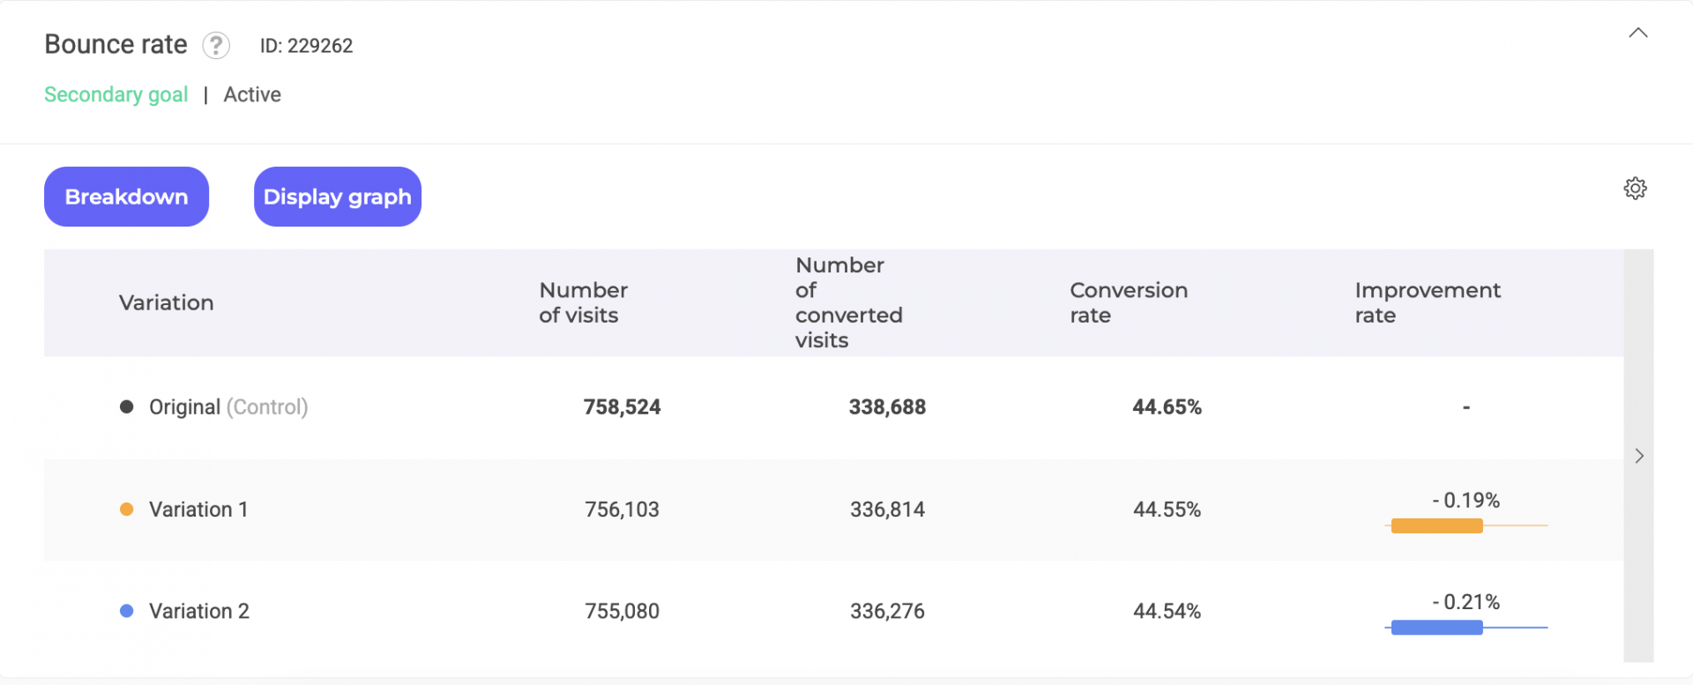The image size is (1693, 685).
Task: Select the Variation 1 row name
Action: click(198, 510)
